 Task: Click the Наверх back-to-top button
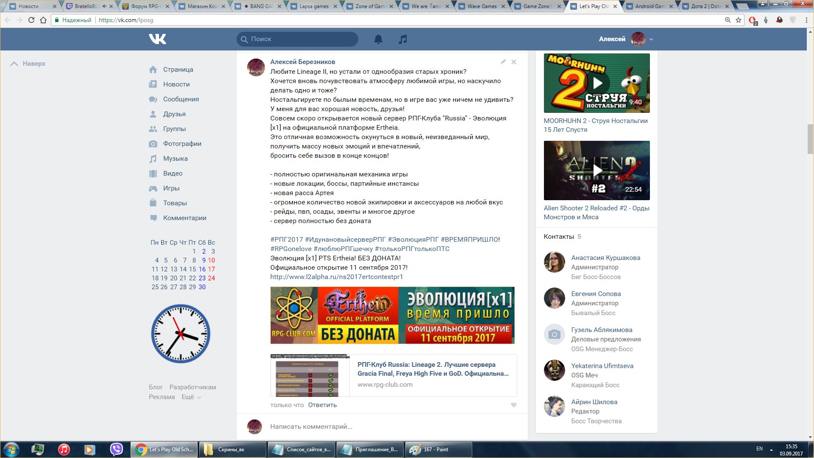28,64
